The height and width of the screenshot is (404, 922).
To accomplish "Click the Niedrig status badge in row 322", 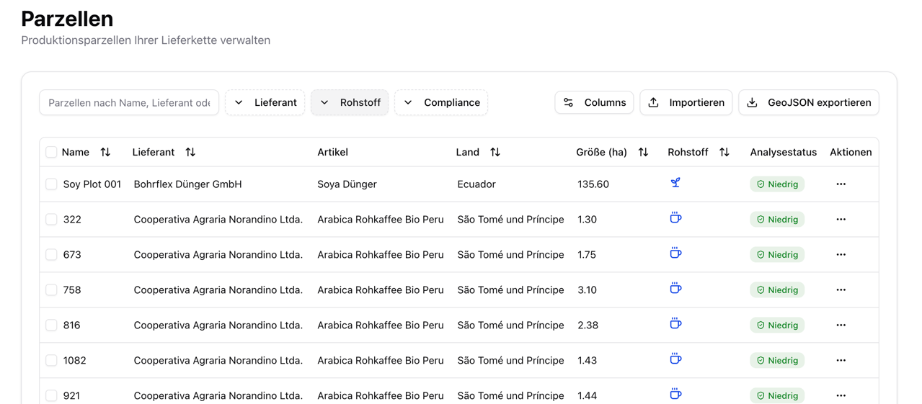I will click(x=777, y=220).
